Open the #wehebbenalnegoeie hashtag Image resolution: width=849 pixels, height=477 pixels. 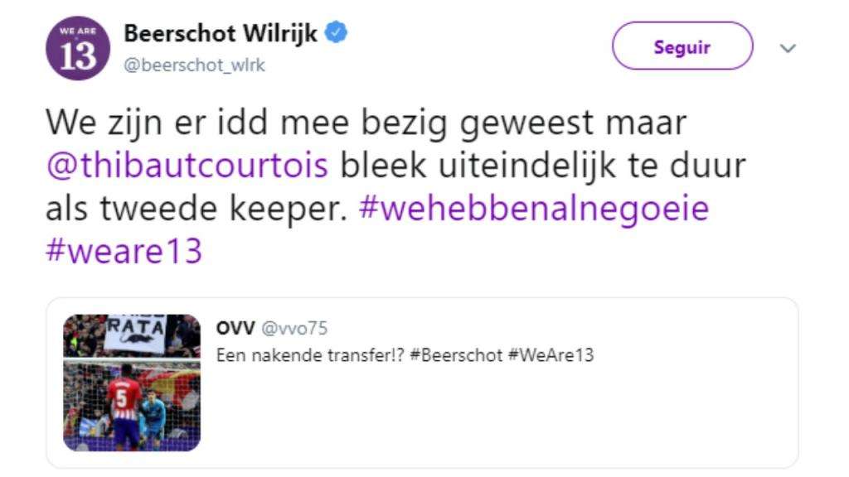[x=533, y=209]
